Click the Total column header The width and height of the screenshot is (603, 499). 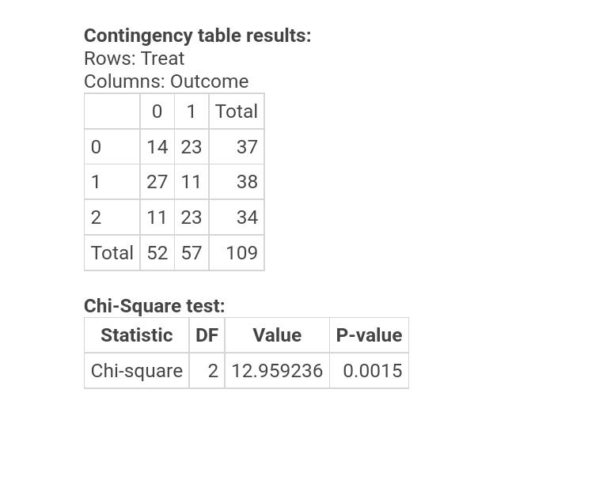(x=237, y=112)
